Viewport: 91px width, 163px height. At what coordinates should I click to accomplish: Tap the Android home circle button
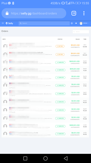45,158
